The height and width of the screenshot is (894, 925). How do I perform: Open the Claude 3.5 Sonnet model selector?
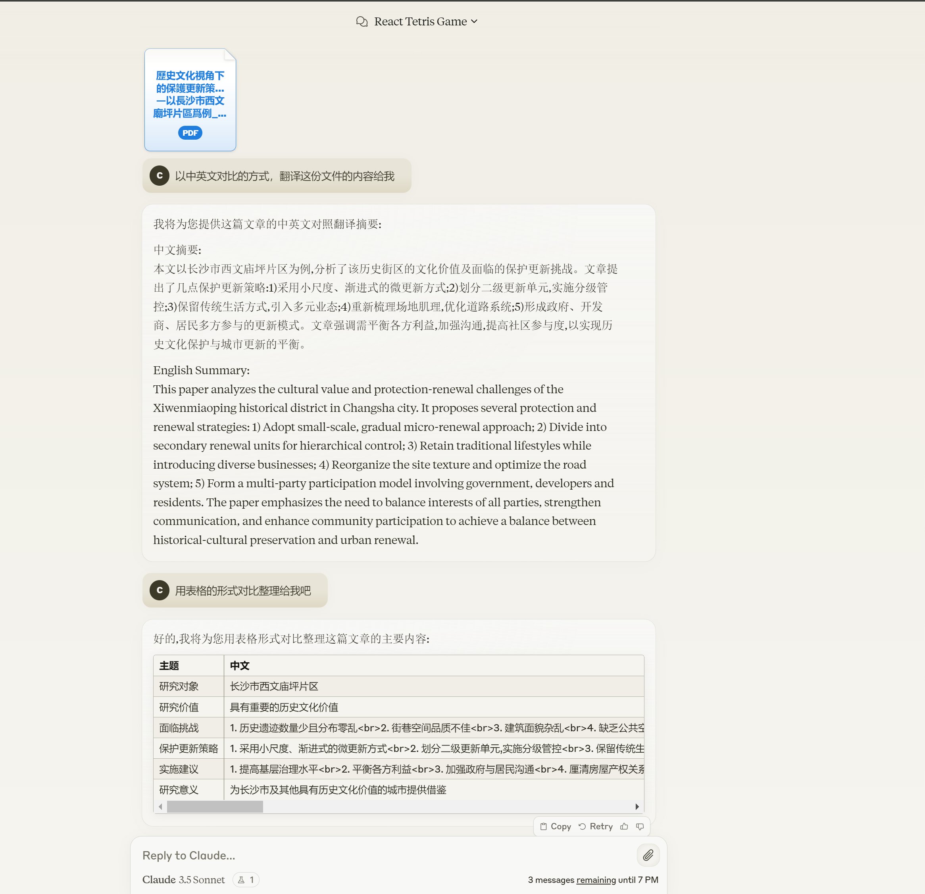click(184, 880)
